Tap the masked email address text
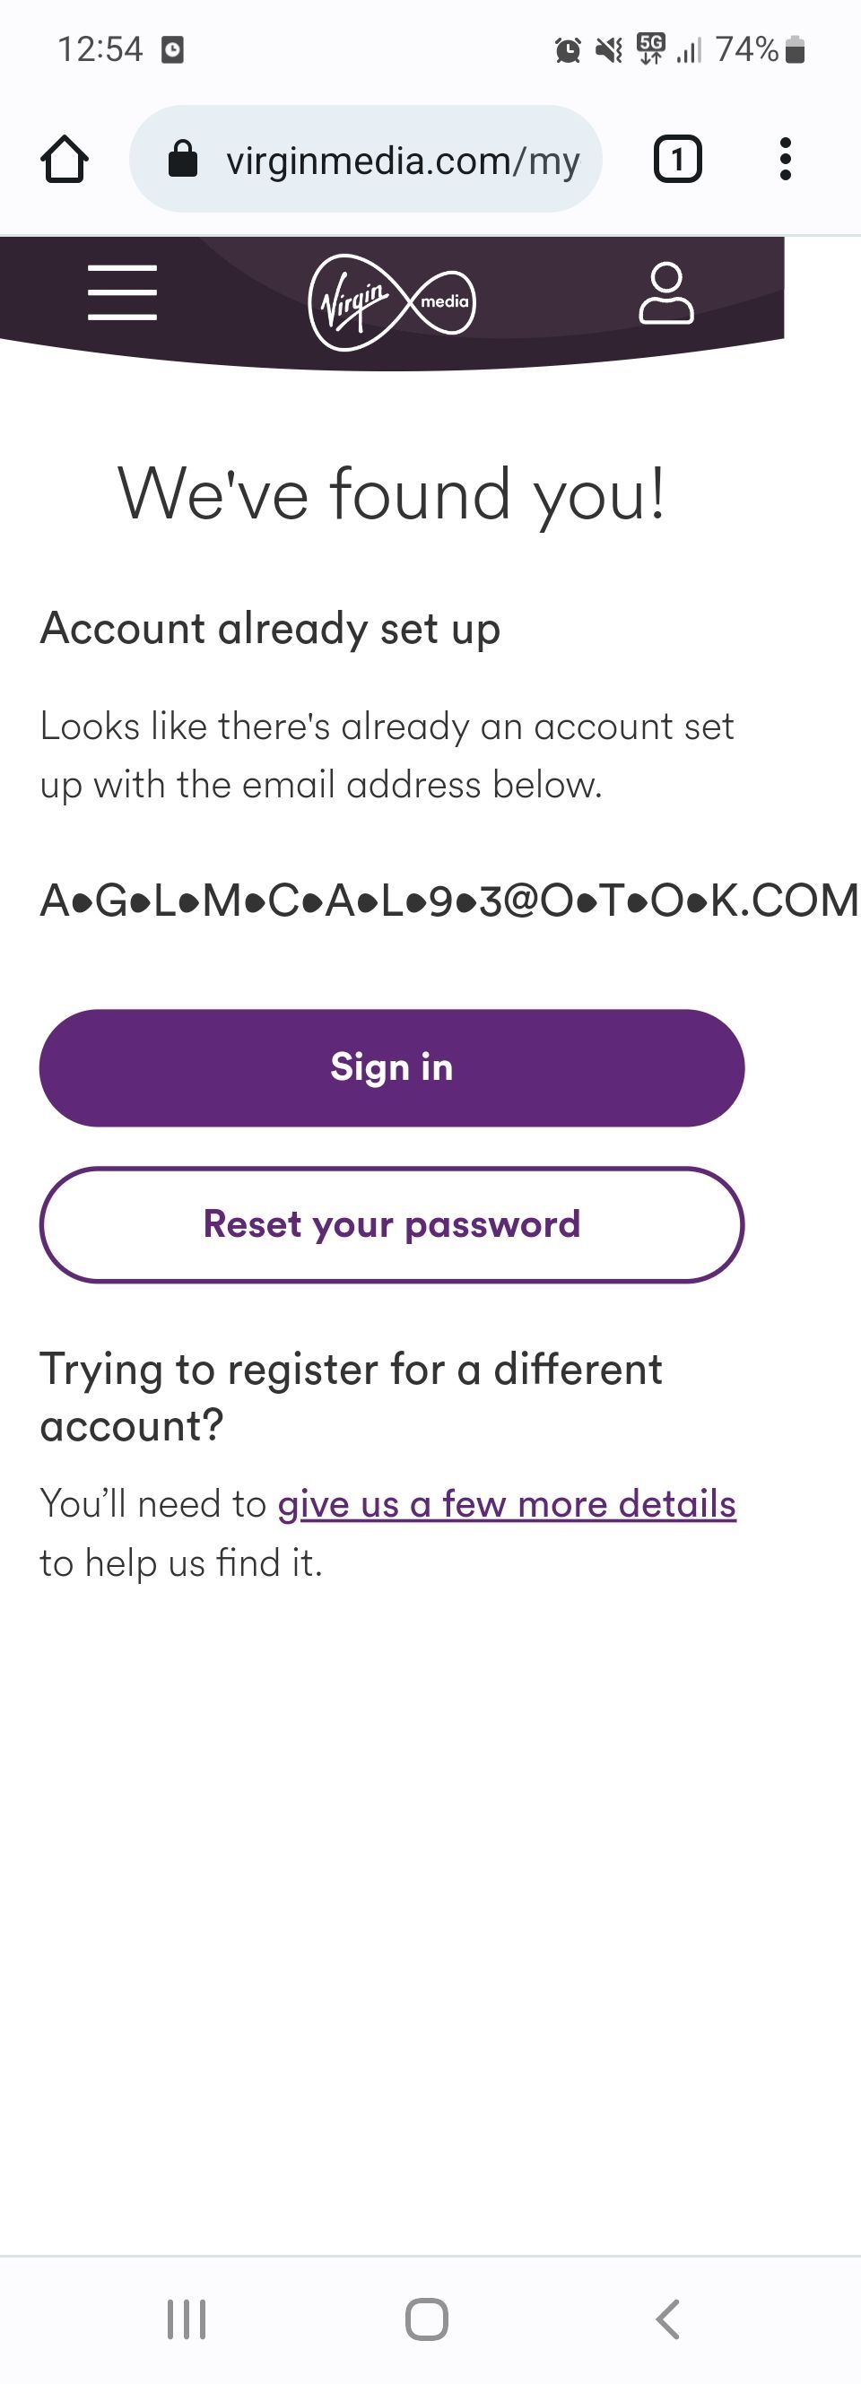 point(449,901)
